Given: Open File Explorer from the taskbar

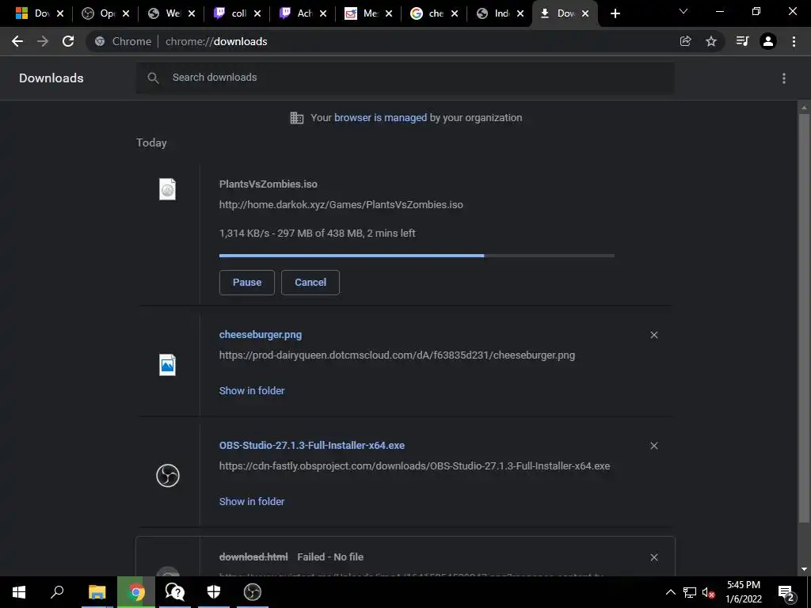Looking at the screenshot, I should point(97,592).
